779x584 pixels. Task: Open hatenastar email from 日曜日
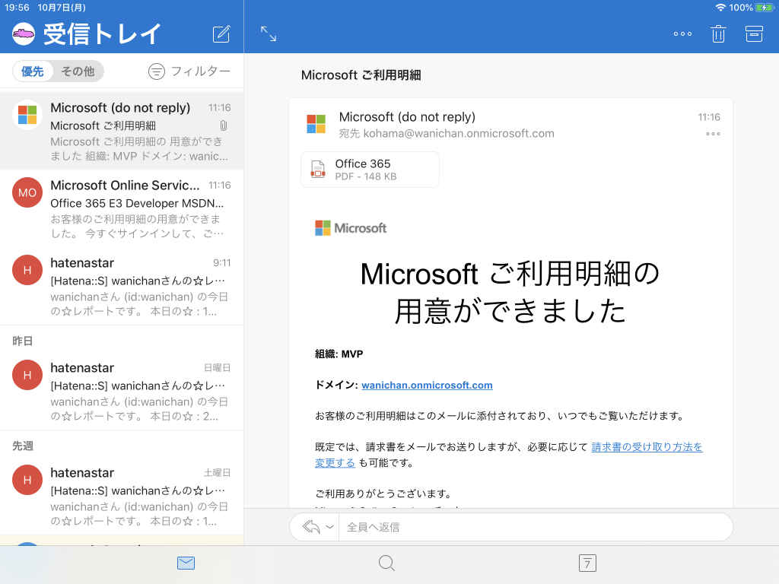(x=122, y=392)
